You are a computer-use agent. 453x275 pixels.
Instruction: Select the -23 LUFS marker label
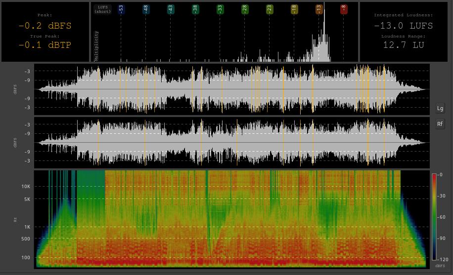pos(269,9)
